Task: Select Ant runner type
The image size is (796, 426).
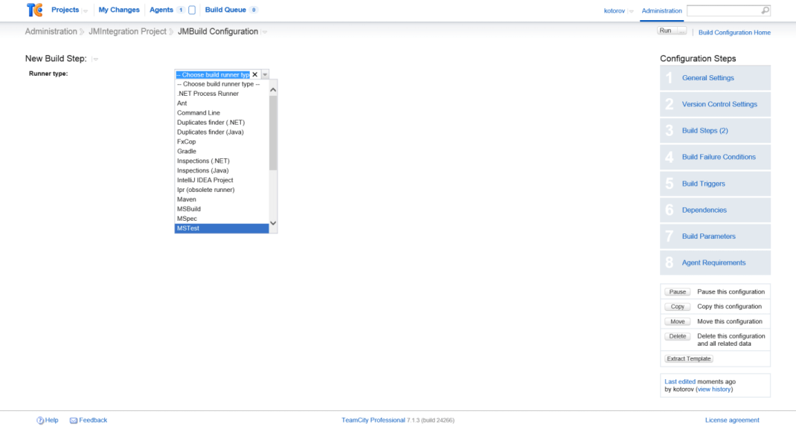Action: click(x=222, y=103)
